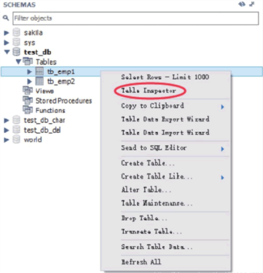The image size is (263, 273).
Task: Click the test_db_del database icon
Action: 16,130
